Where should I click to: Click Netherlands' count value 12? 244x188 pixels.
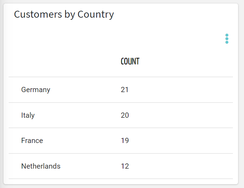125,166
